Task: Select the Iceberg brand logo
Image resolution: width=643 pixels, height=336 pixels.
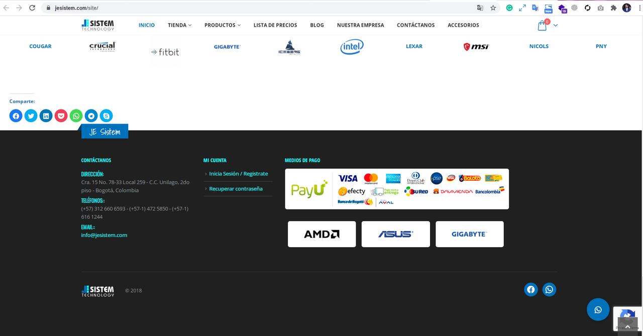Action: (289, 47)
